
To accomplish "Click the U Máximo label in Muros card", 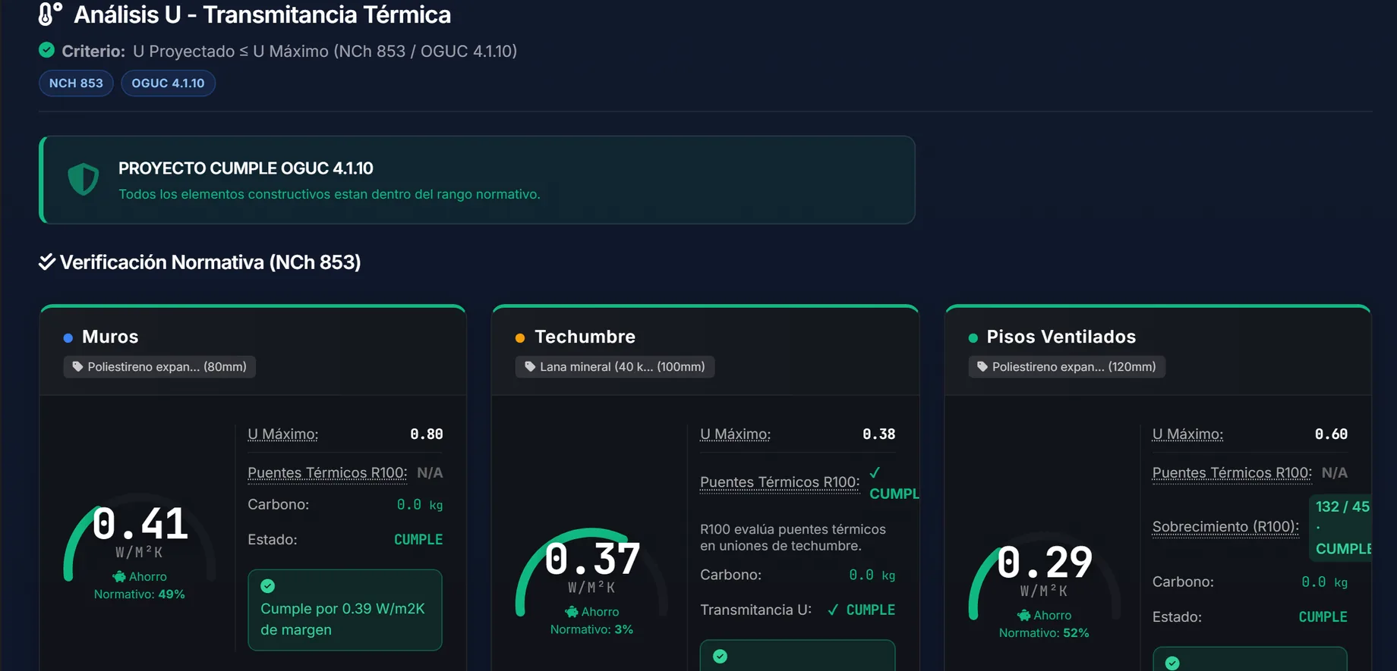I will (x=282, y=434).
